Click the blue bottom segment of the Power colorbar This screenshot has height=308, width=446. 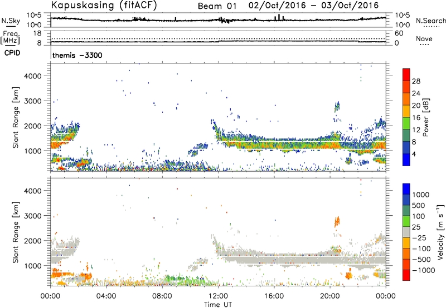click(406, 160)
